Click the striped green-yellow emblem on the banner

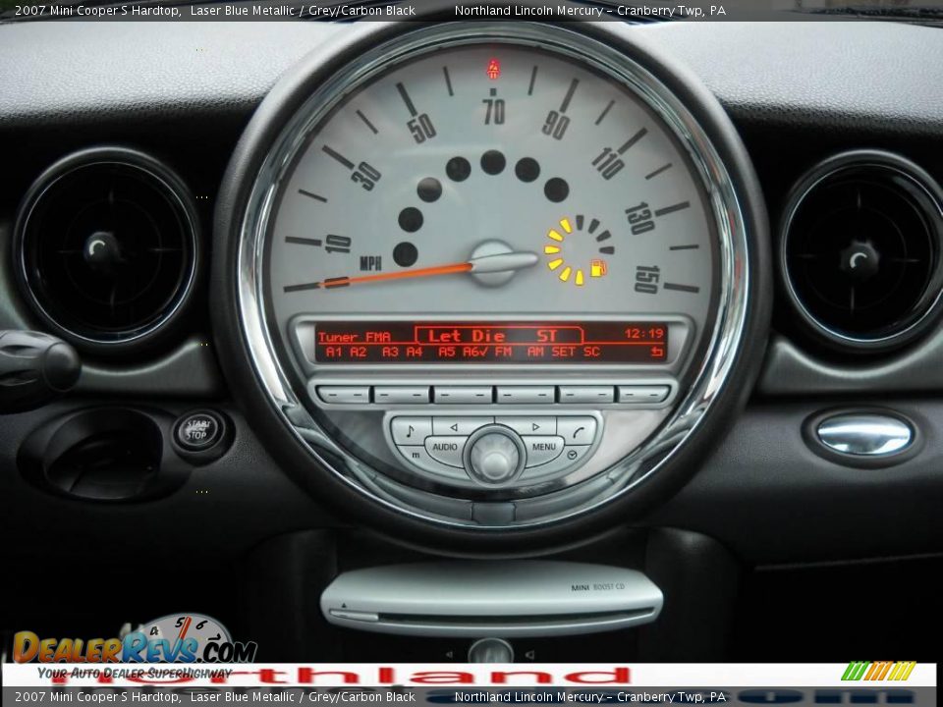click(878, 671)
